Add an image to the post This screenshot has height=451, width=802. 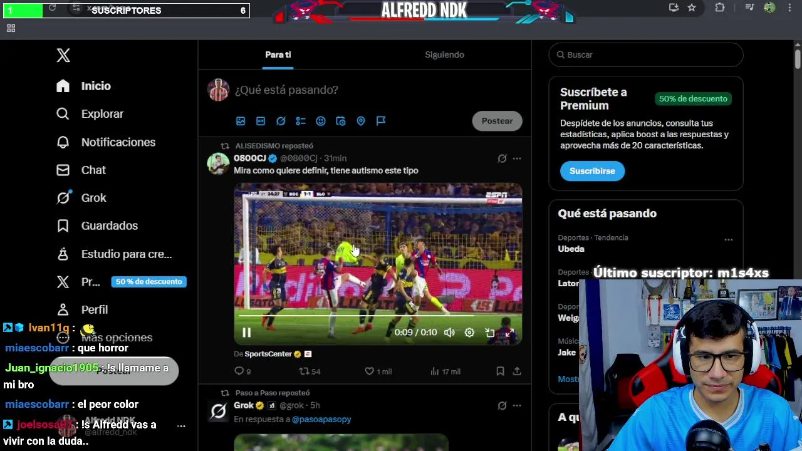pos(241,121)
